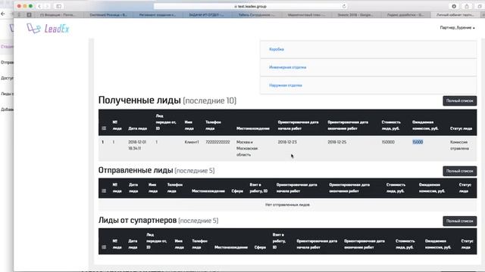Click the LeadEx logo
This screenshot has height=272, width=485.
pos(48,29)
